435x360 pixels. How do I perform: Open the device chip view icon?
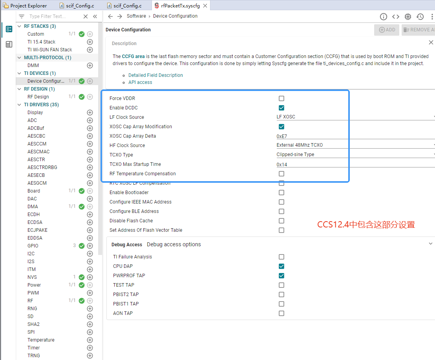(x=408, y=16)
